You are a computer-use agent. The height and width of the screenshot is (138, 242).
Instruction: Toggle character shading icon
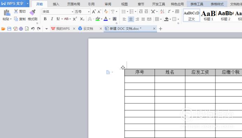[114, 19]
